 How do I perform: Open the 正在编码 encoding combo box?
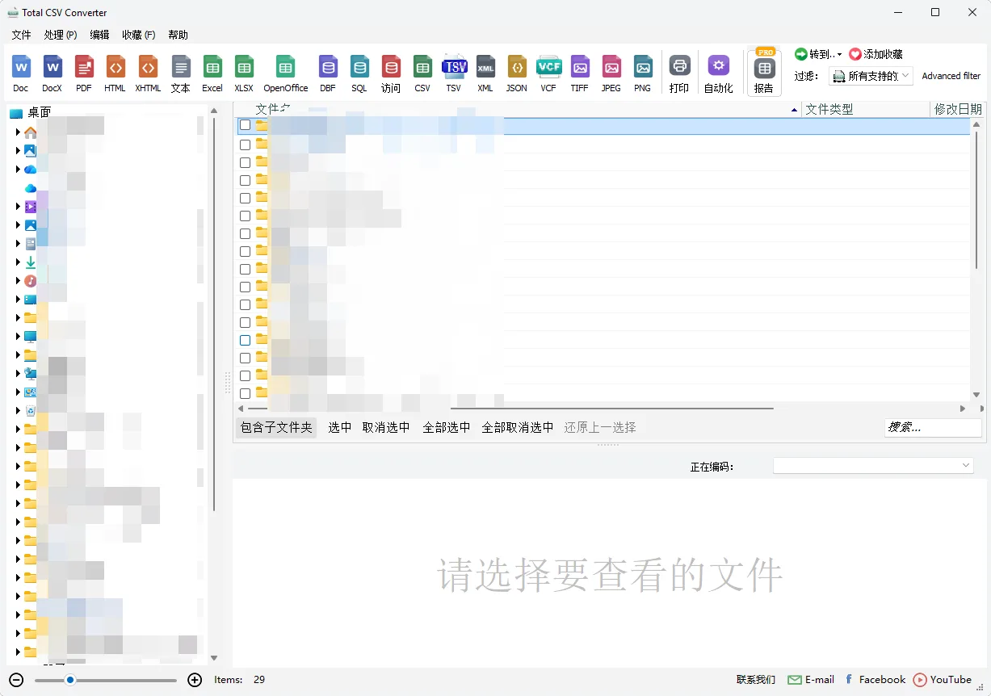pyautogui.click(x=874, y=466)
